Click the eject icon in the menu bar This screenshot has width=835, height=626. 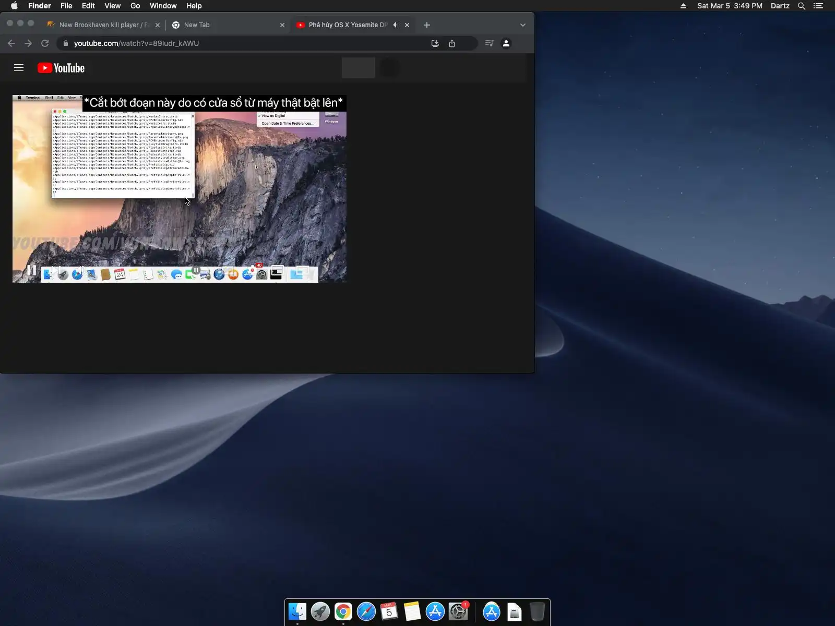point(683,6)
